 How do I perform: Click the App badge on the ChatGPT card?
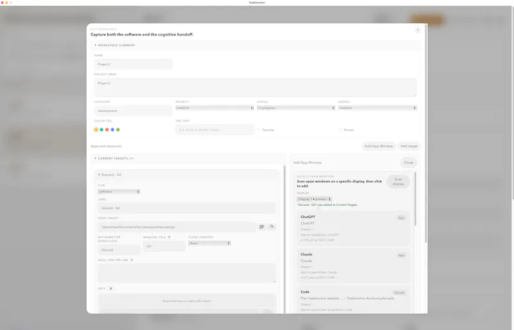[x=401, y=217]
